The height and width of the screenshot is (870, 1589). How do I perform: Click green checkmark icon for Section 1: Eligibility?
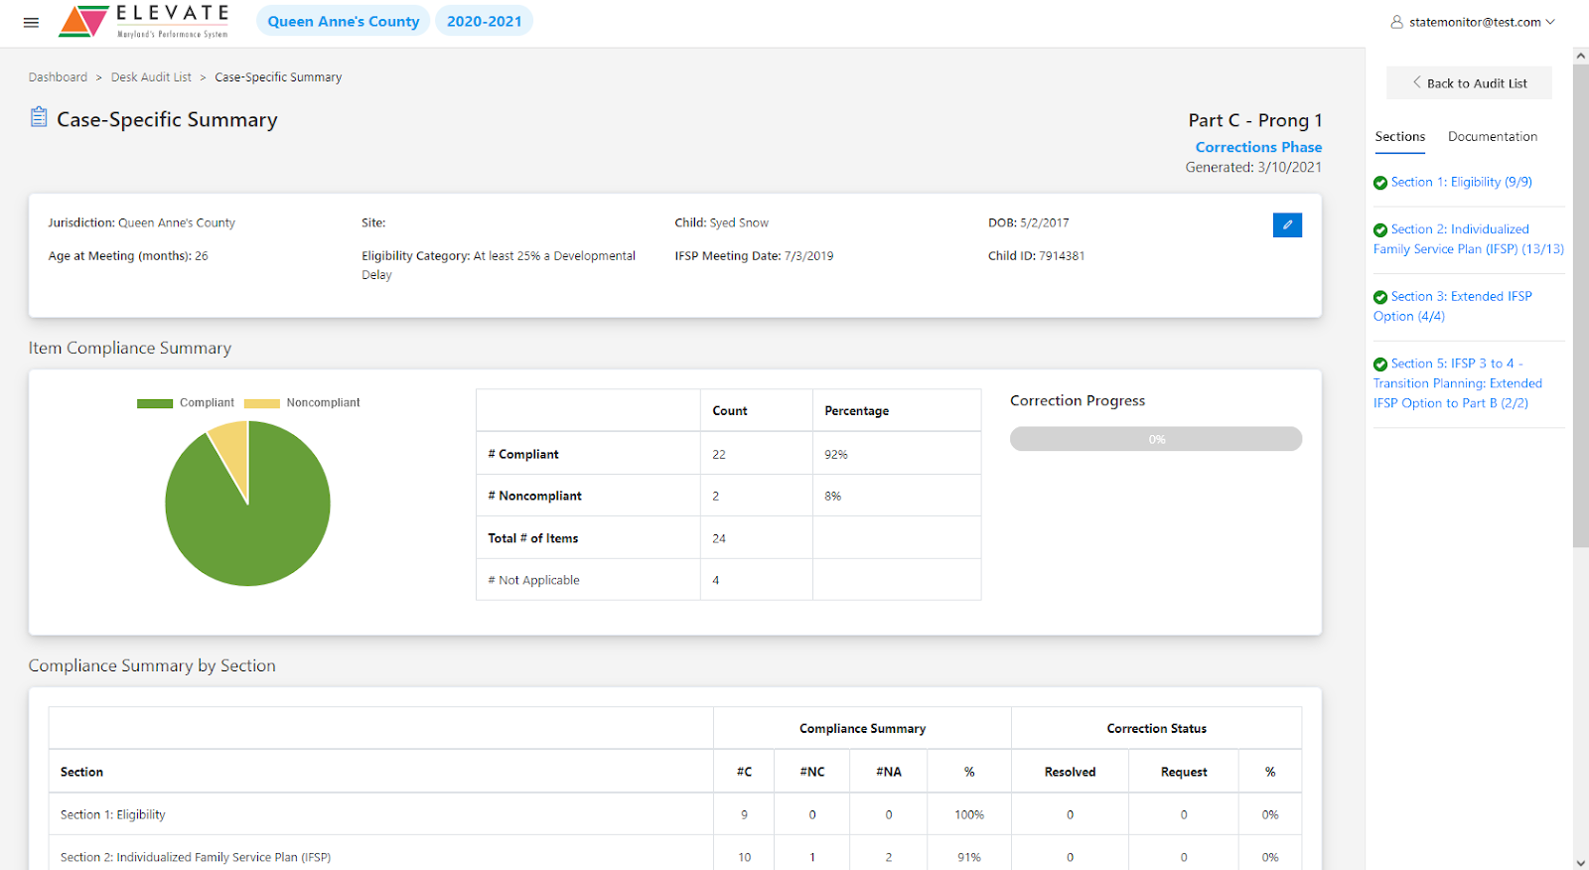pos(1380,183)
